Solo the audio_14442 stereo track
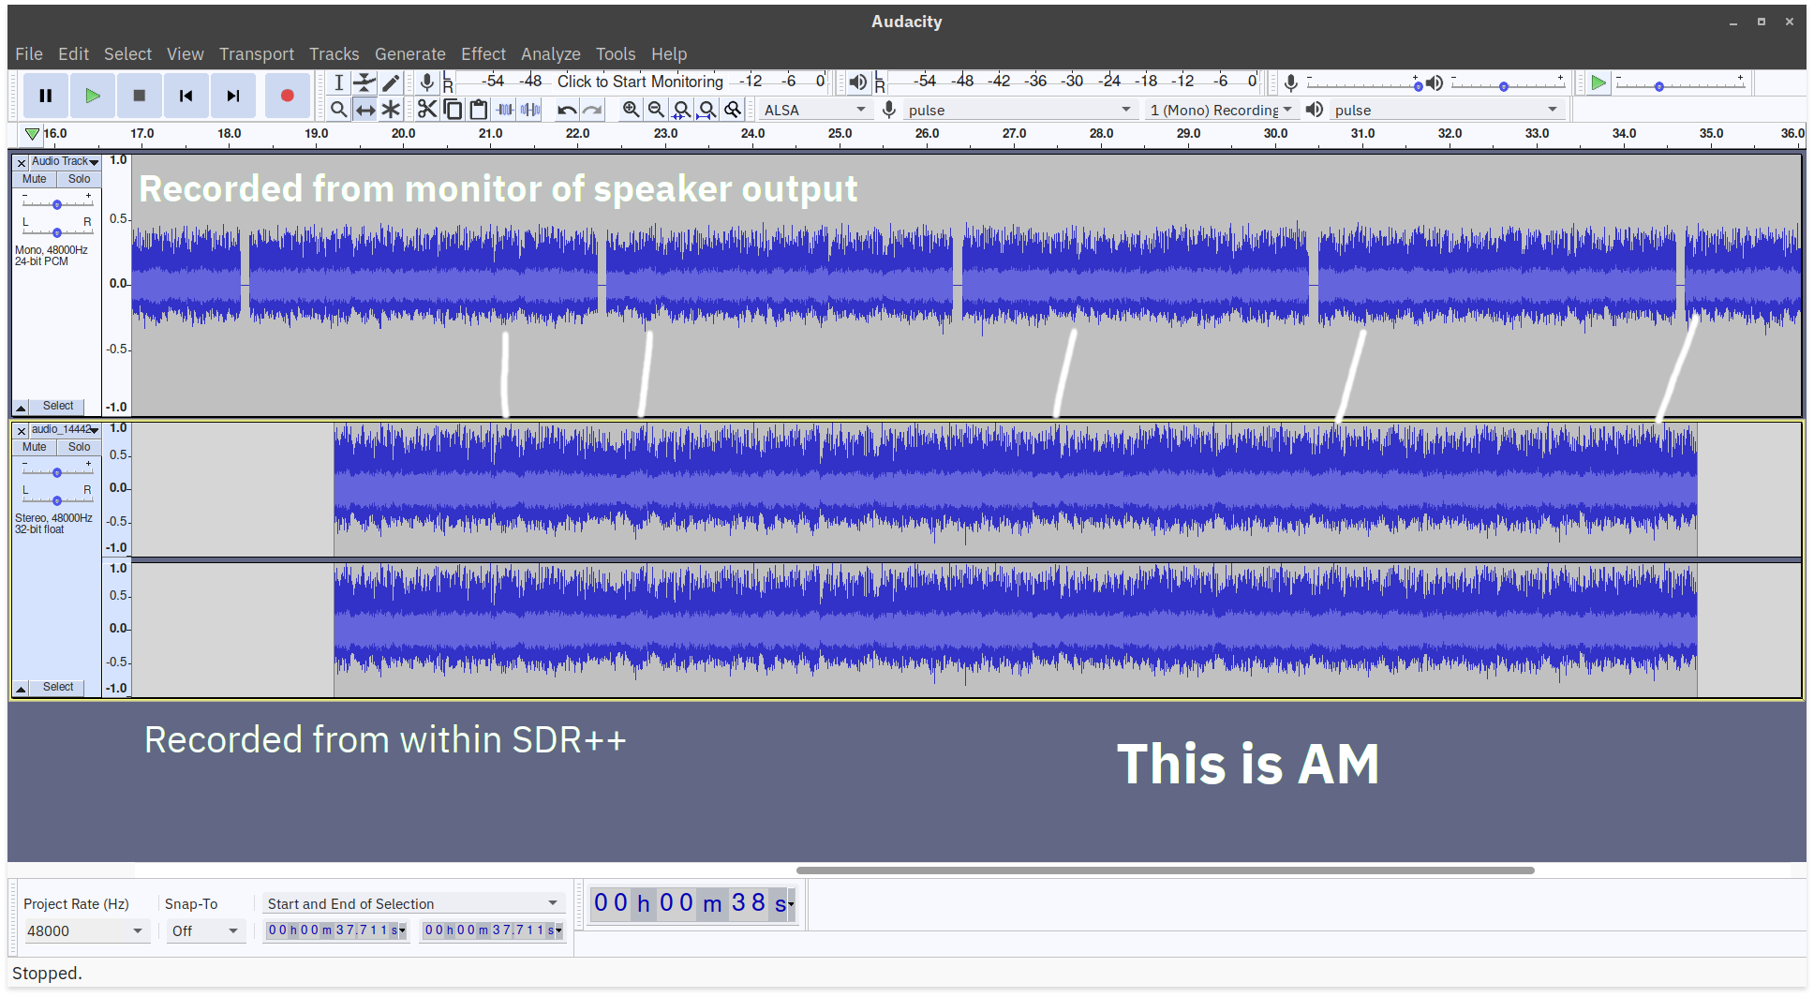1814x997 pixels. (x=79, y=447)
